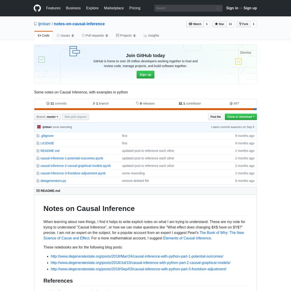Screen dimensions: 291x291
Task: Open Pricing in the top navigation
Action: (135, 8)
